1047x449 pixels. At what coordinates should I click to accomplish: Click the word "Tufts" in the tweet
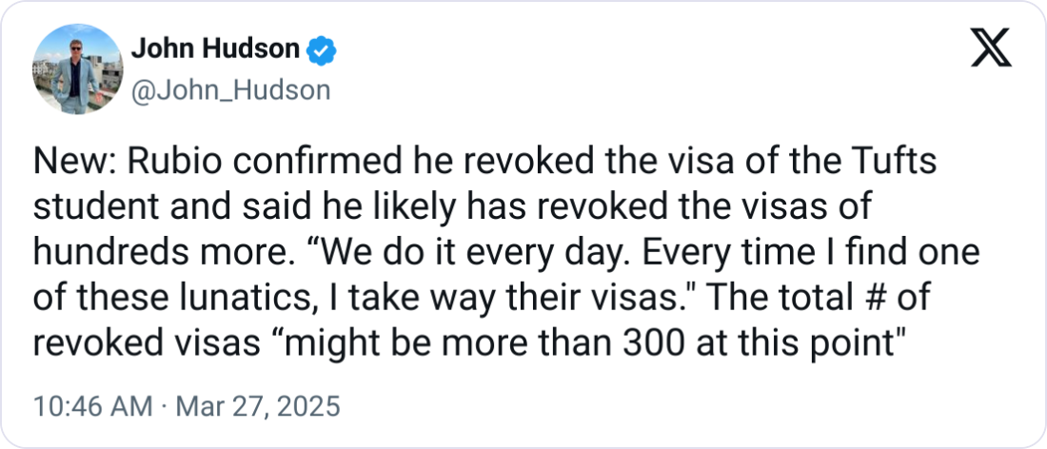902,163
